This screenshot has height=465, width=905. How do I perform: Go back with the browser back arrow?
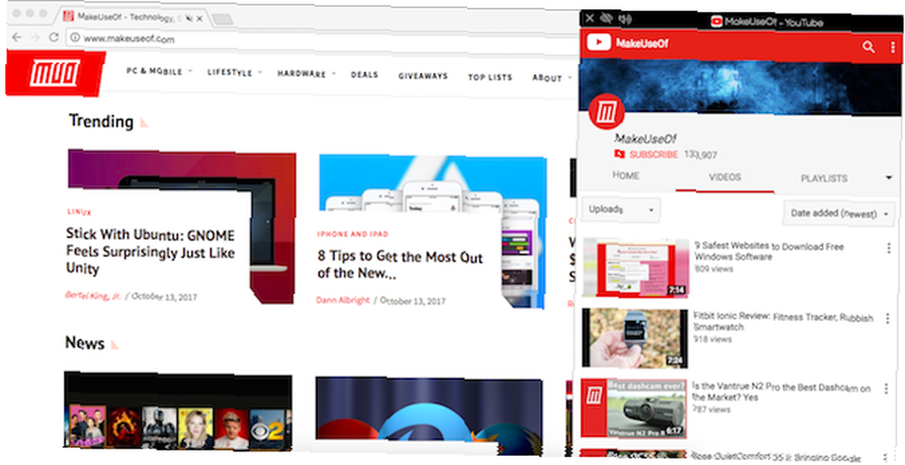pos(16,37)
